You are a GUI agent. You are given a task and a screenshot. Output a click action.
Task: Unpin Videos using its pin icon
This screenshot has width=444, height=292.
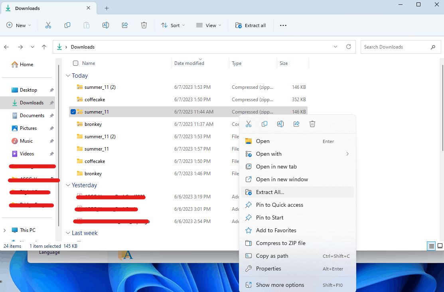click(x=51, y=154)
